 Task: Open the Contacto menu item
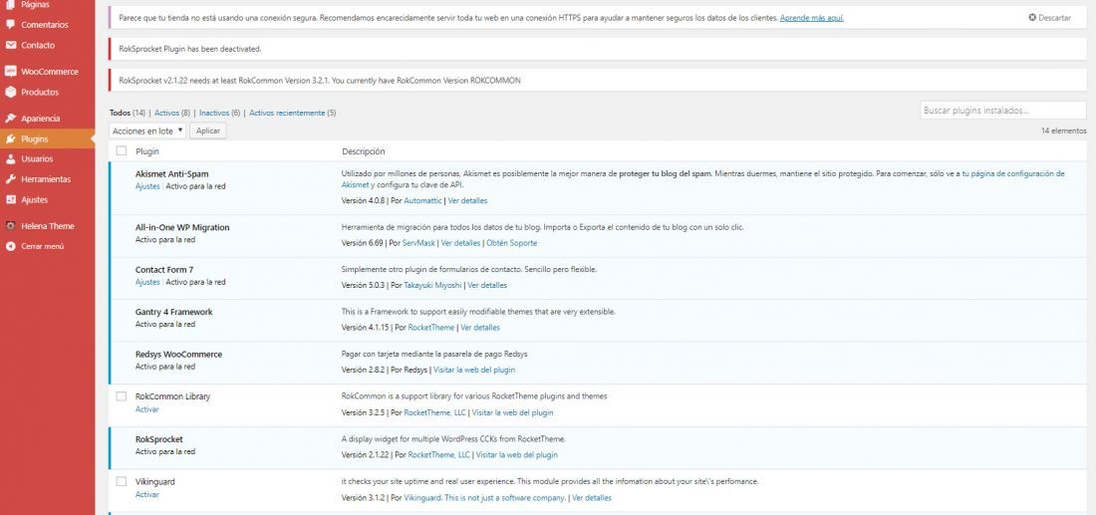(38, 45)
